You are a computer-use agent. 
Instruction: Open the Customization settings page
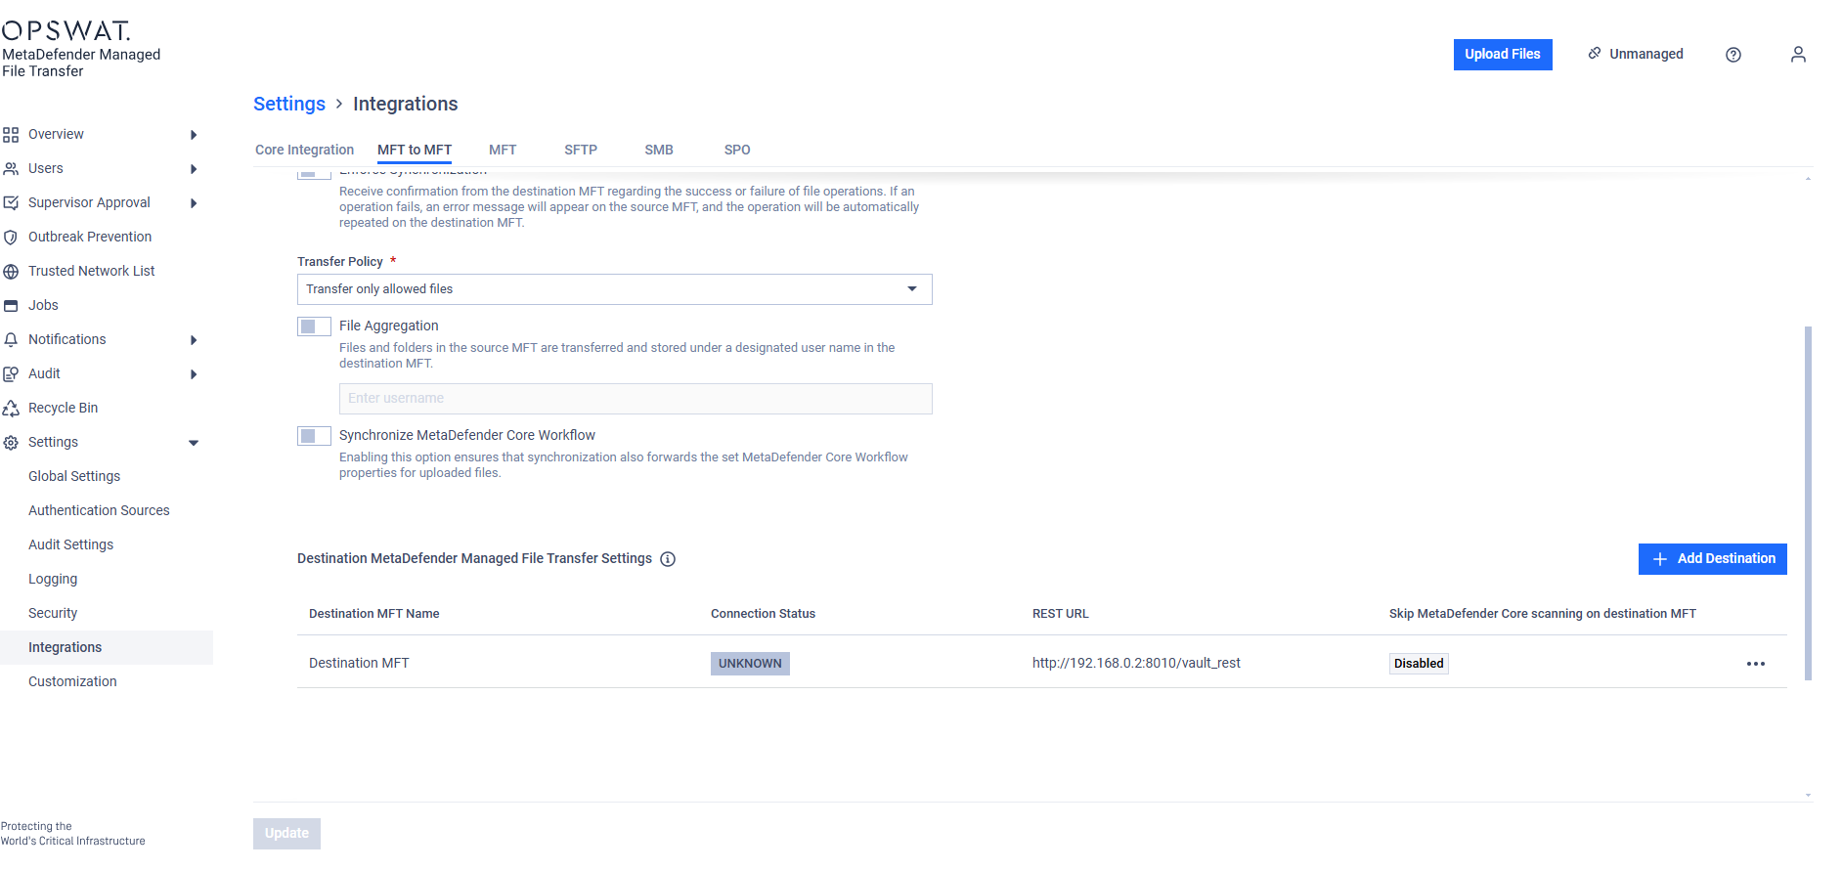72,681
